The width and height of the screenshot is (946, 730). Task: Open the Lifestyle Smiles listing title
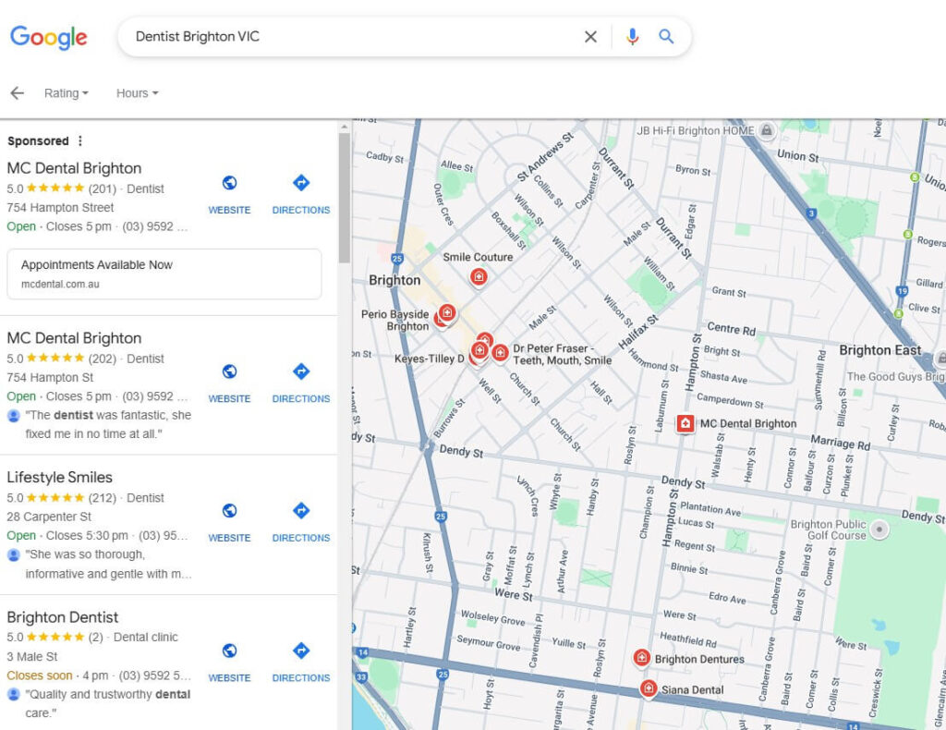pos(60,477)
